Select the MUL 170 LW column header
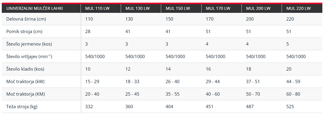 click(221, 9)
